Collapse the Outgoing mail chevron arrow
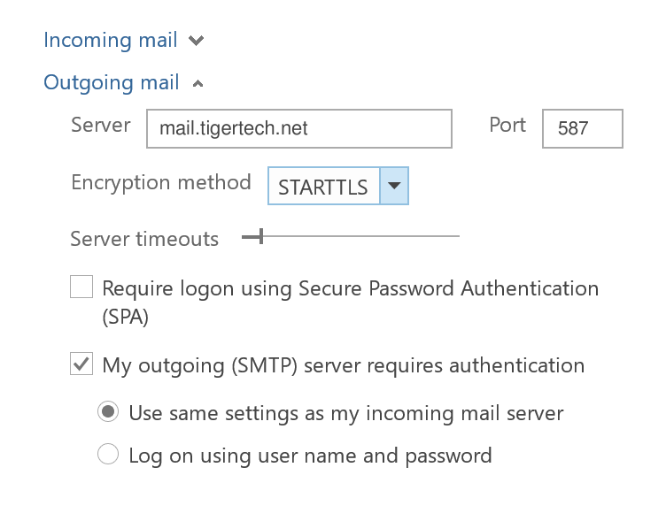This screenshot has width=666, height=521. (x=197, y=84)
